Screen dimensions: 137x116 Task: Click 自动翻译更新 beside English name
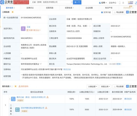(x=115, y=64)
